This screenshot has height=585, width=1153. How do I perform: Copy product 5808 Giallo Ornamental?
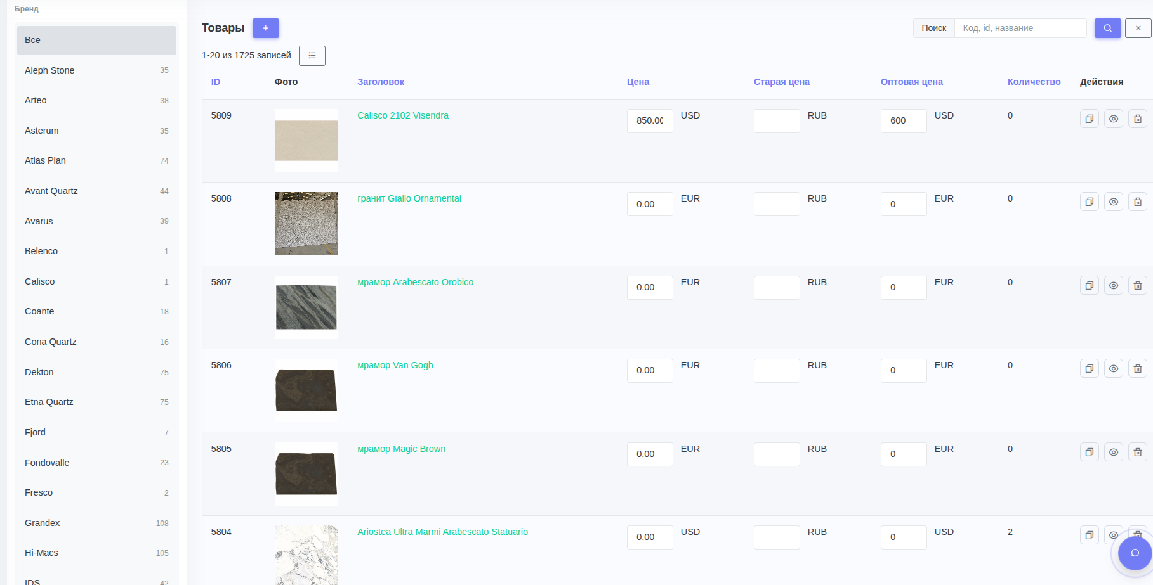[1089, 202]
